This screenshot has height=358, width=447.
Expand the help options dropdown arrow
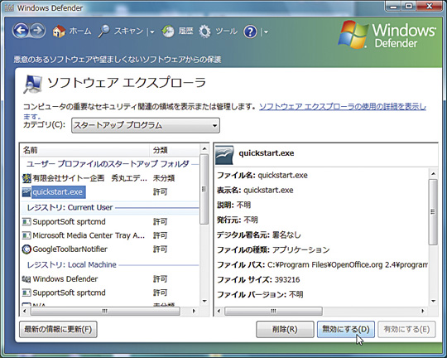point(266,32)
